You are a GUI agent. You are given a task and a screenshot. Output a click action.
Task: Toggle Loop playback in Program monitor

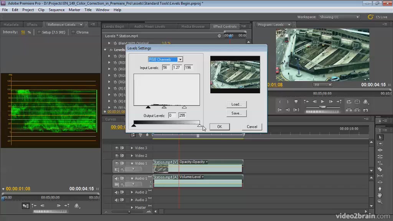pos(349,101)
